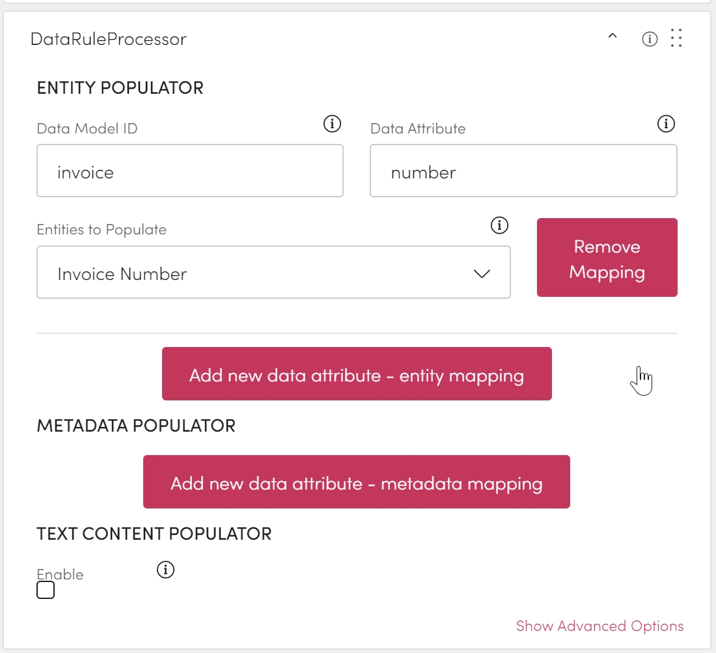Screen dimensions: 716x653
Task: Show info for Entities to Populate
Action: (x=499, y=225)
